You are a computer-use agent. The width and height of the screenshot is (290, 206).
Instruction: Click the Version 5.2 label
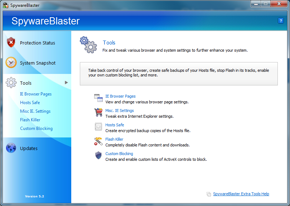[x=35, y=196]
